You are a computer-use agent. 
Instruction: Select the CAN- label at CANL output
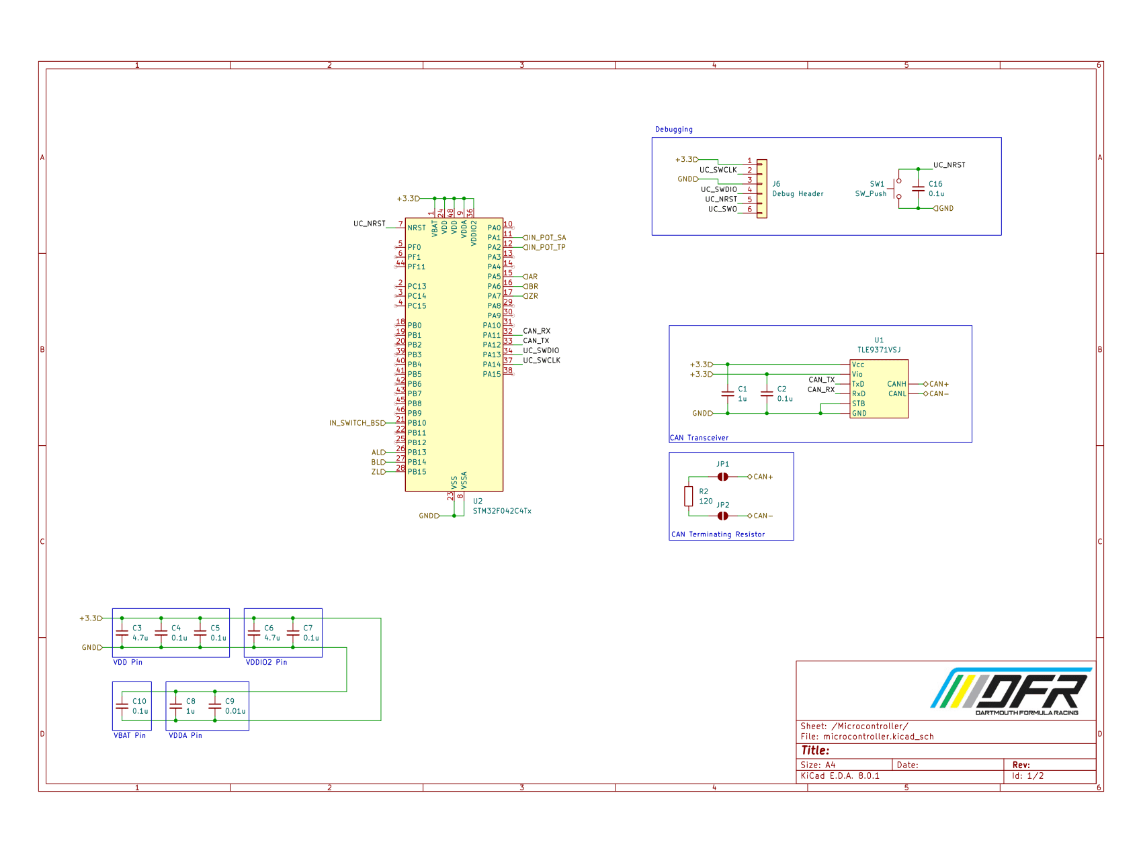click(936, 394)
